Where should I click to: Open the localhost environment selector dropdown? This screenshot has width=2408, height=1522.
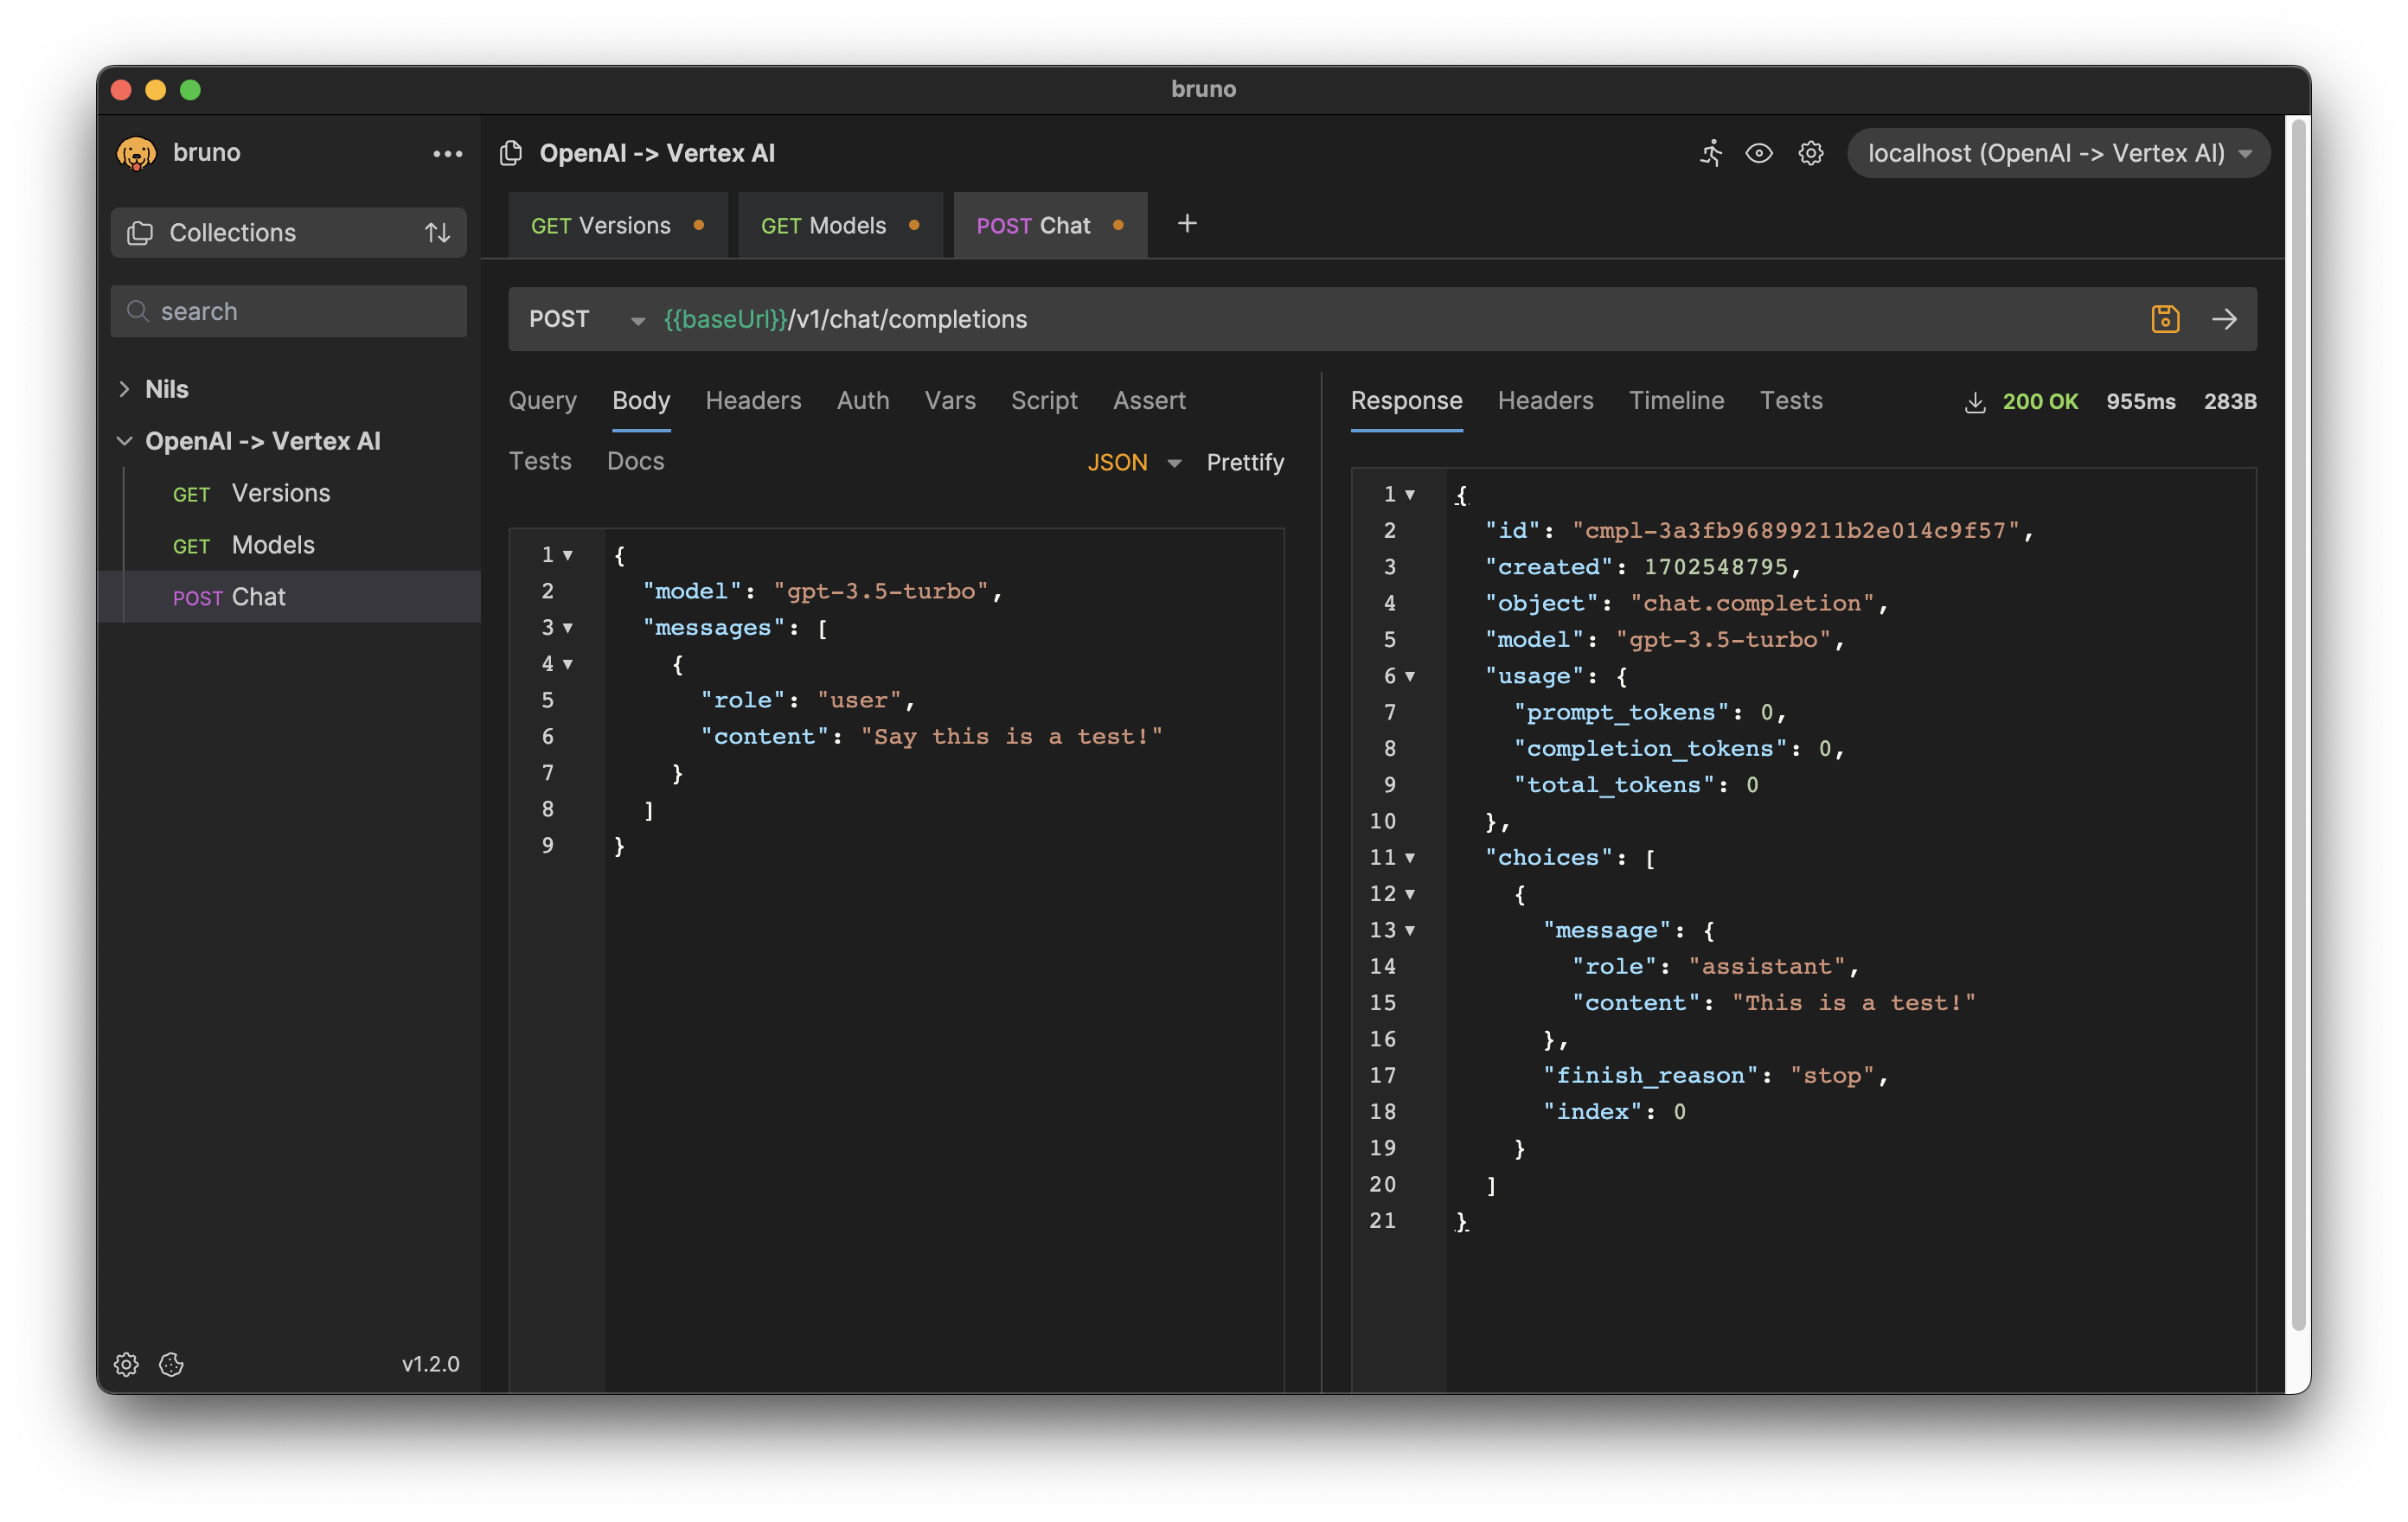click(2058, 153)
